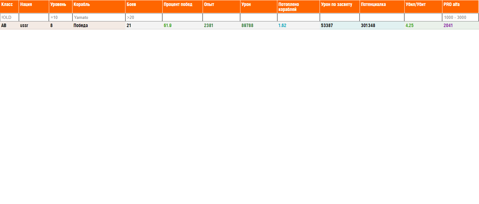Focus the Опыт filter field
This screenshot has height=204, width=479.
pyautogui.click(x=221, y=17)
